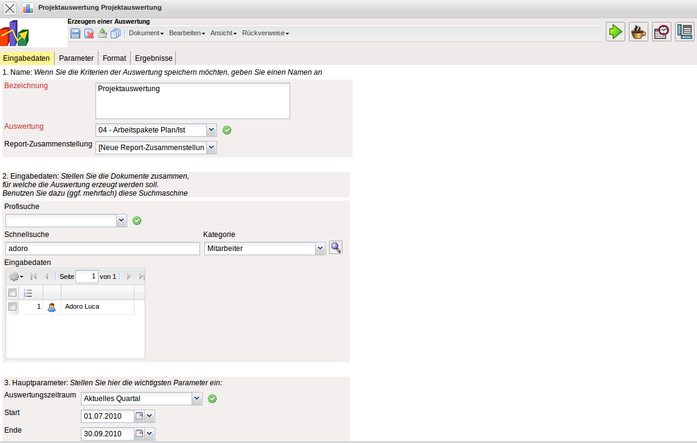The width and height of the screenshot is (697, 443).
Task: Switch to the Parameter tab
Action: tap(76, 58)
